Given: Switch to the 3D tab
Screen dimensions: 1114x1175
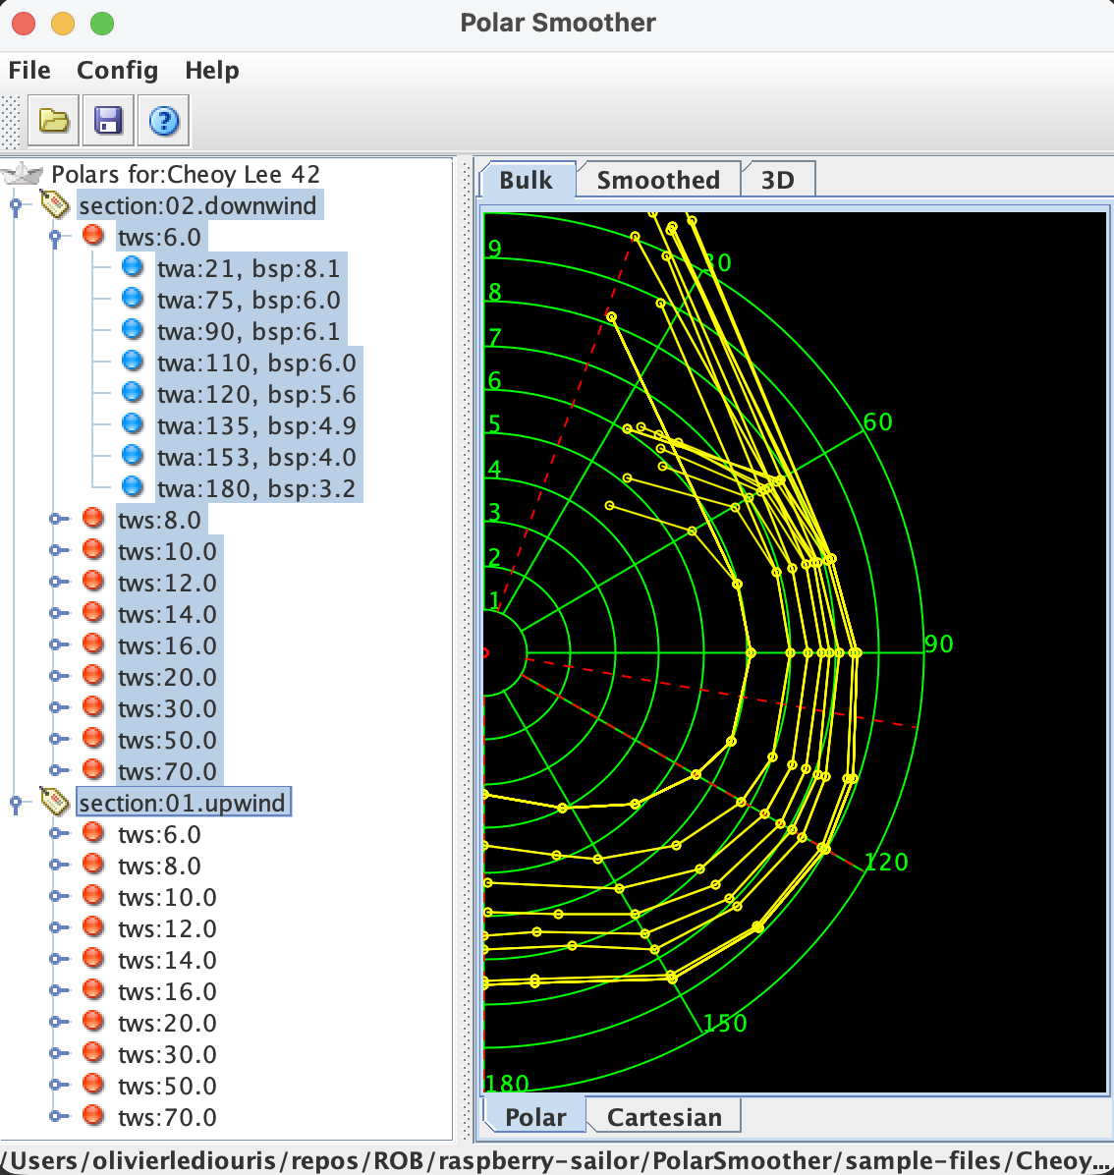Looking at the screenshot, I should (x=777, y=180).
